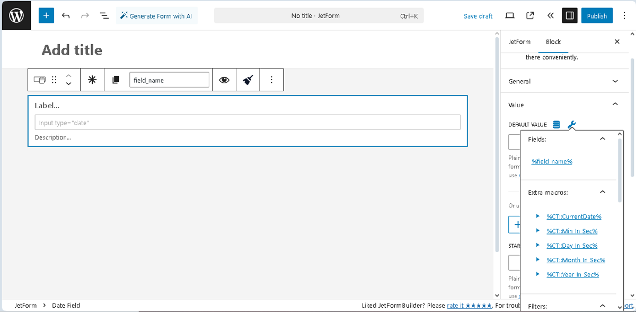
Task: Select the JetForm asterisk icon in field toolbar
Action: (92, 79)
